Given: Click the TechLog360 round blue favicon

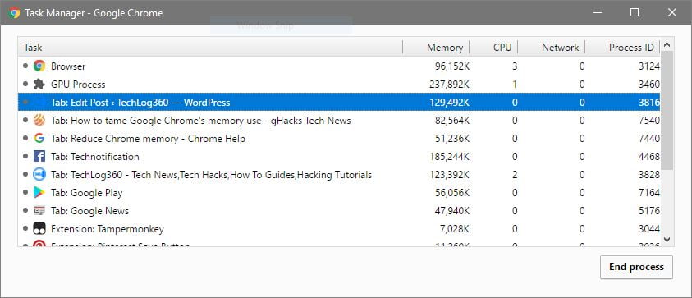Looking at the screenshot, I should pyautogui.click(x=39, y=175).
